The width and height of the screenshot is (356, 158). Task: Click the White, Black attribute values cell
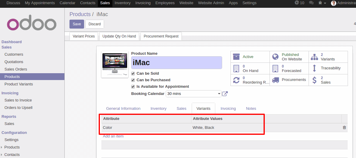pyautogui.click(x=266, y=128)
